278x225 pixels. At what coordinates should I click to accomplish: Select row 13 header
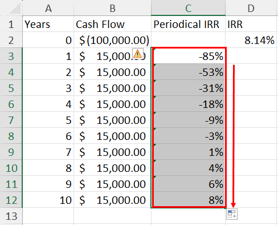11,216
